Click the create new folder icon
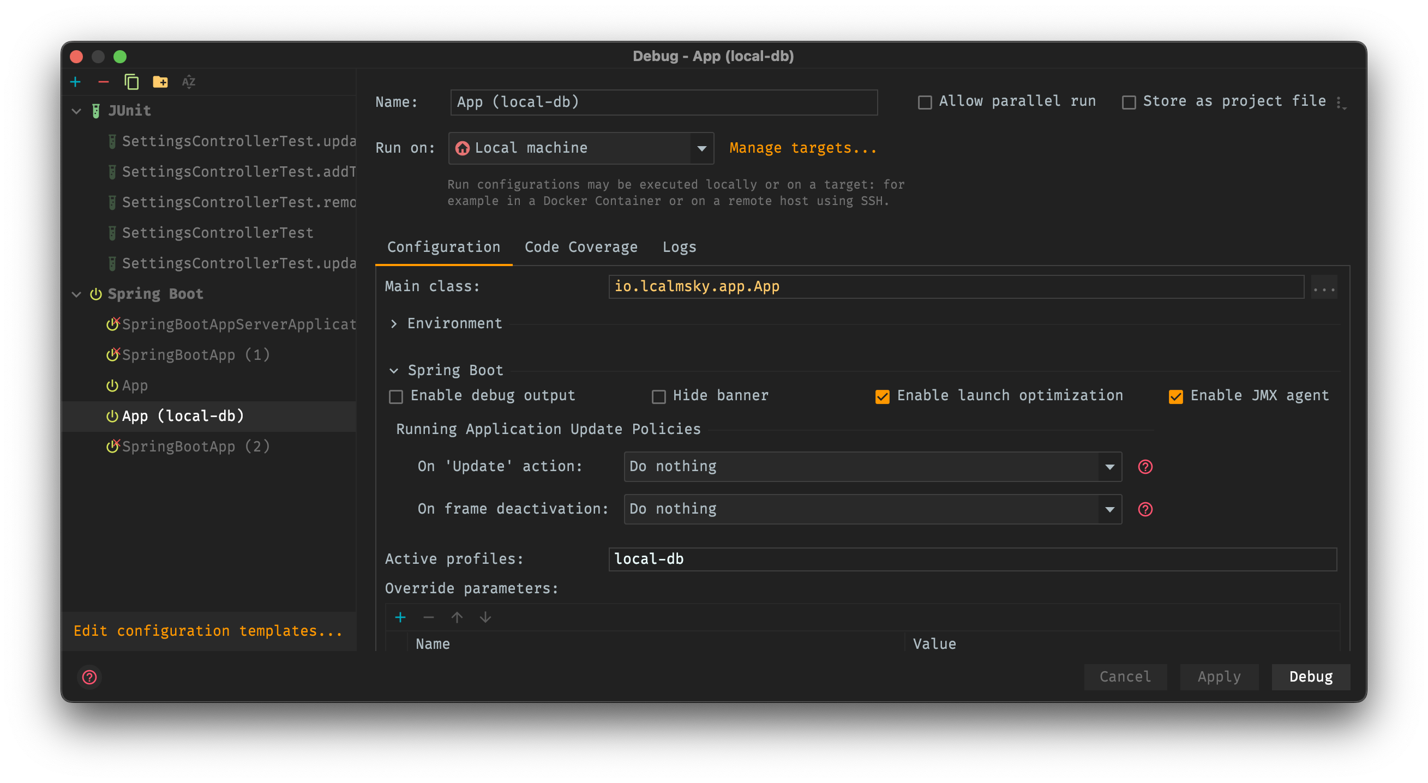Viewport: 1428px width, 783px height. pyautogui.click(x=160, y=82)
